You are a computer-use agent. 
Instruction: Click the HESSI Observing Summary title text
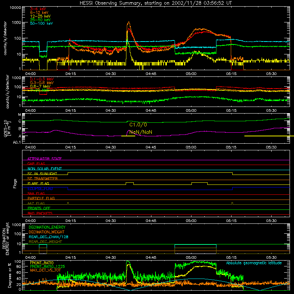point(155,3)
